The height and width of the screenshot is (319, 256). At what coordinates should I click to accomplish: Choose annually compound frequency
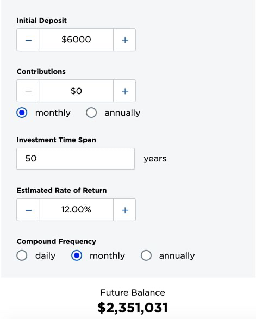146,255
